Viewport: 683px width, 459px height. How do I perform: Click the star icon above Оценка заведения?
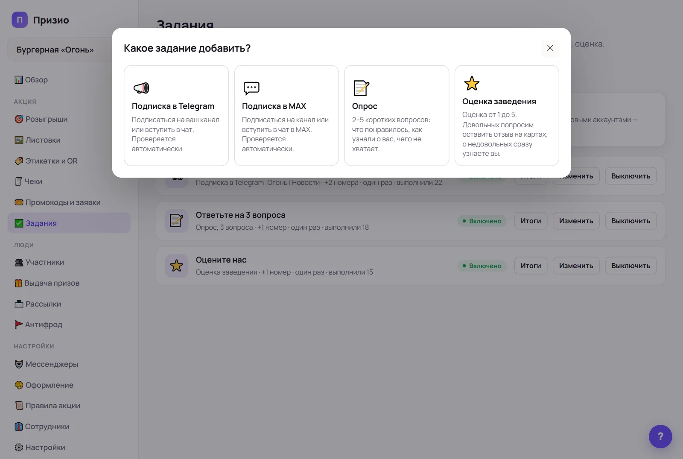pos(472,83)
